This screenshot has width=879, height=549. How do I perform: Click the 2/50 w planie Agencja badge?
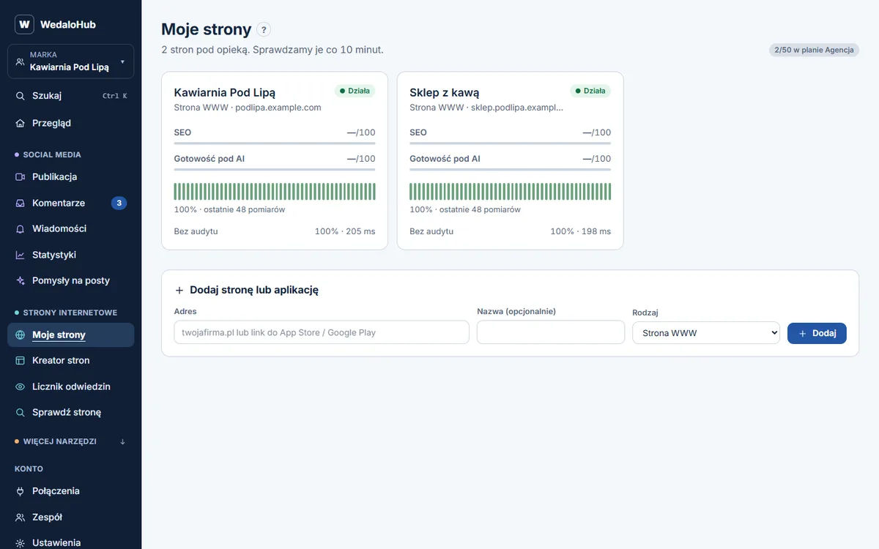814,50
